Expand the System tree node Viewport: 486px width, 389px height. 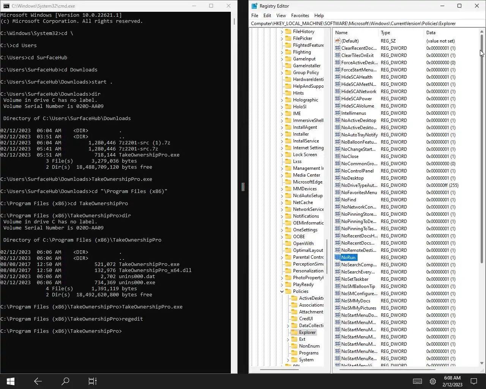(x=288, y=360)
